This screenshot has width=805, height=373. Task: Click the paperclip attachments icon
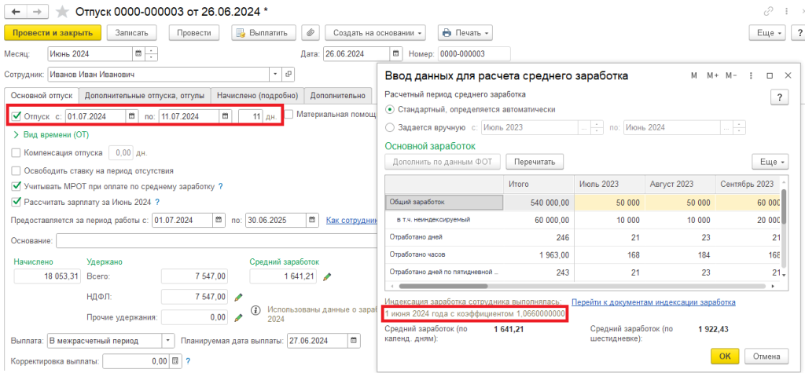[311, 33]
